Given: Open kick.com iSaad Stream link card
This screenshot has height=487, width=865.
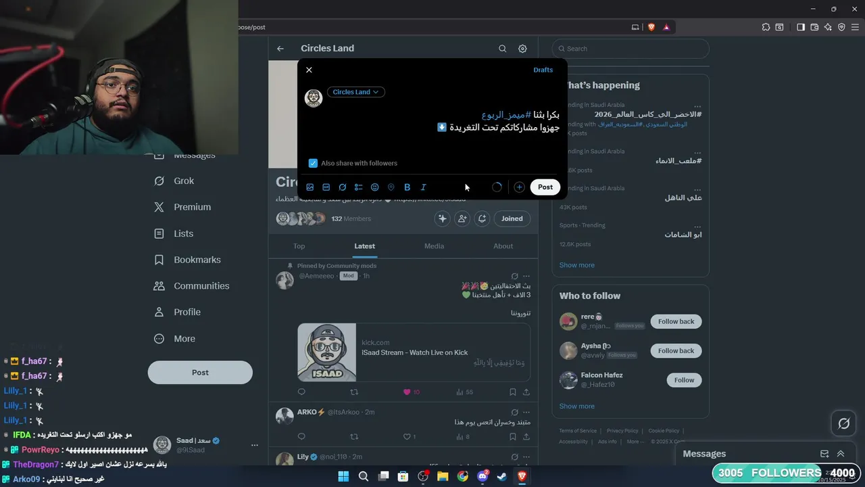Looking at the screenshot, I should coord(414,352).
